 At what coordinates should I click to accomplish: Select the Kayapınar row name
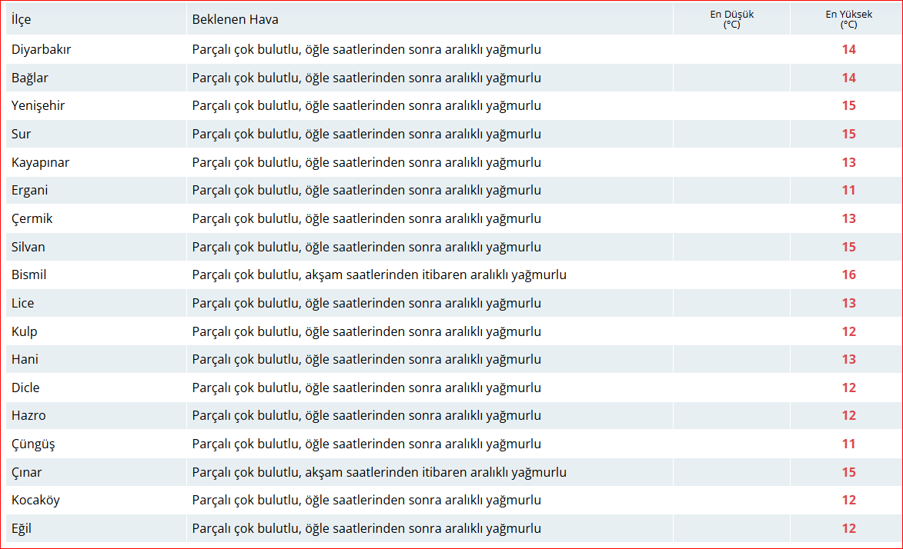[x=41, y=162]
